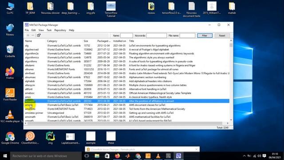Click the Keywords filter input field
This screenshot has width=284, height=160.
(x=156, y=36)
